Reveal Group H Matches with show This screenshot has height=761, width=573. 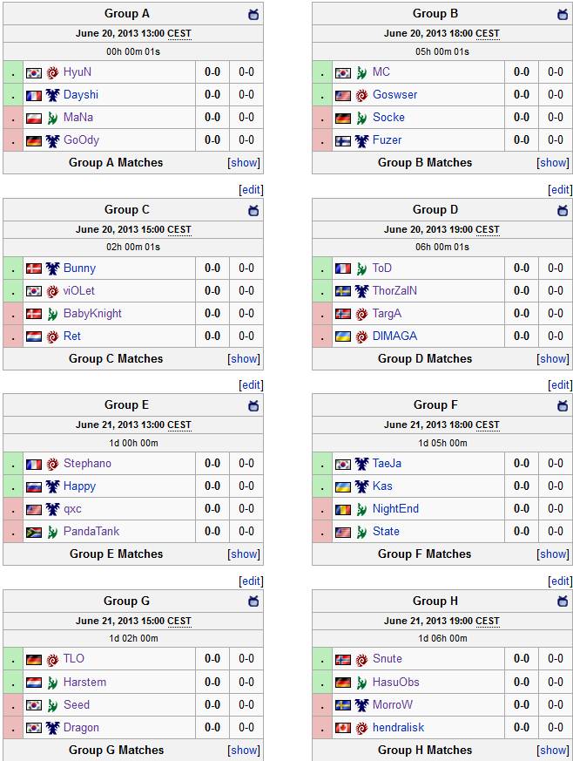pyautogui.click(x=553, y=751)
